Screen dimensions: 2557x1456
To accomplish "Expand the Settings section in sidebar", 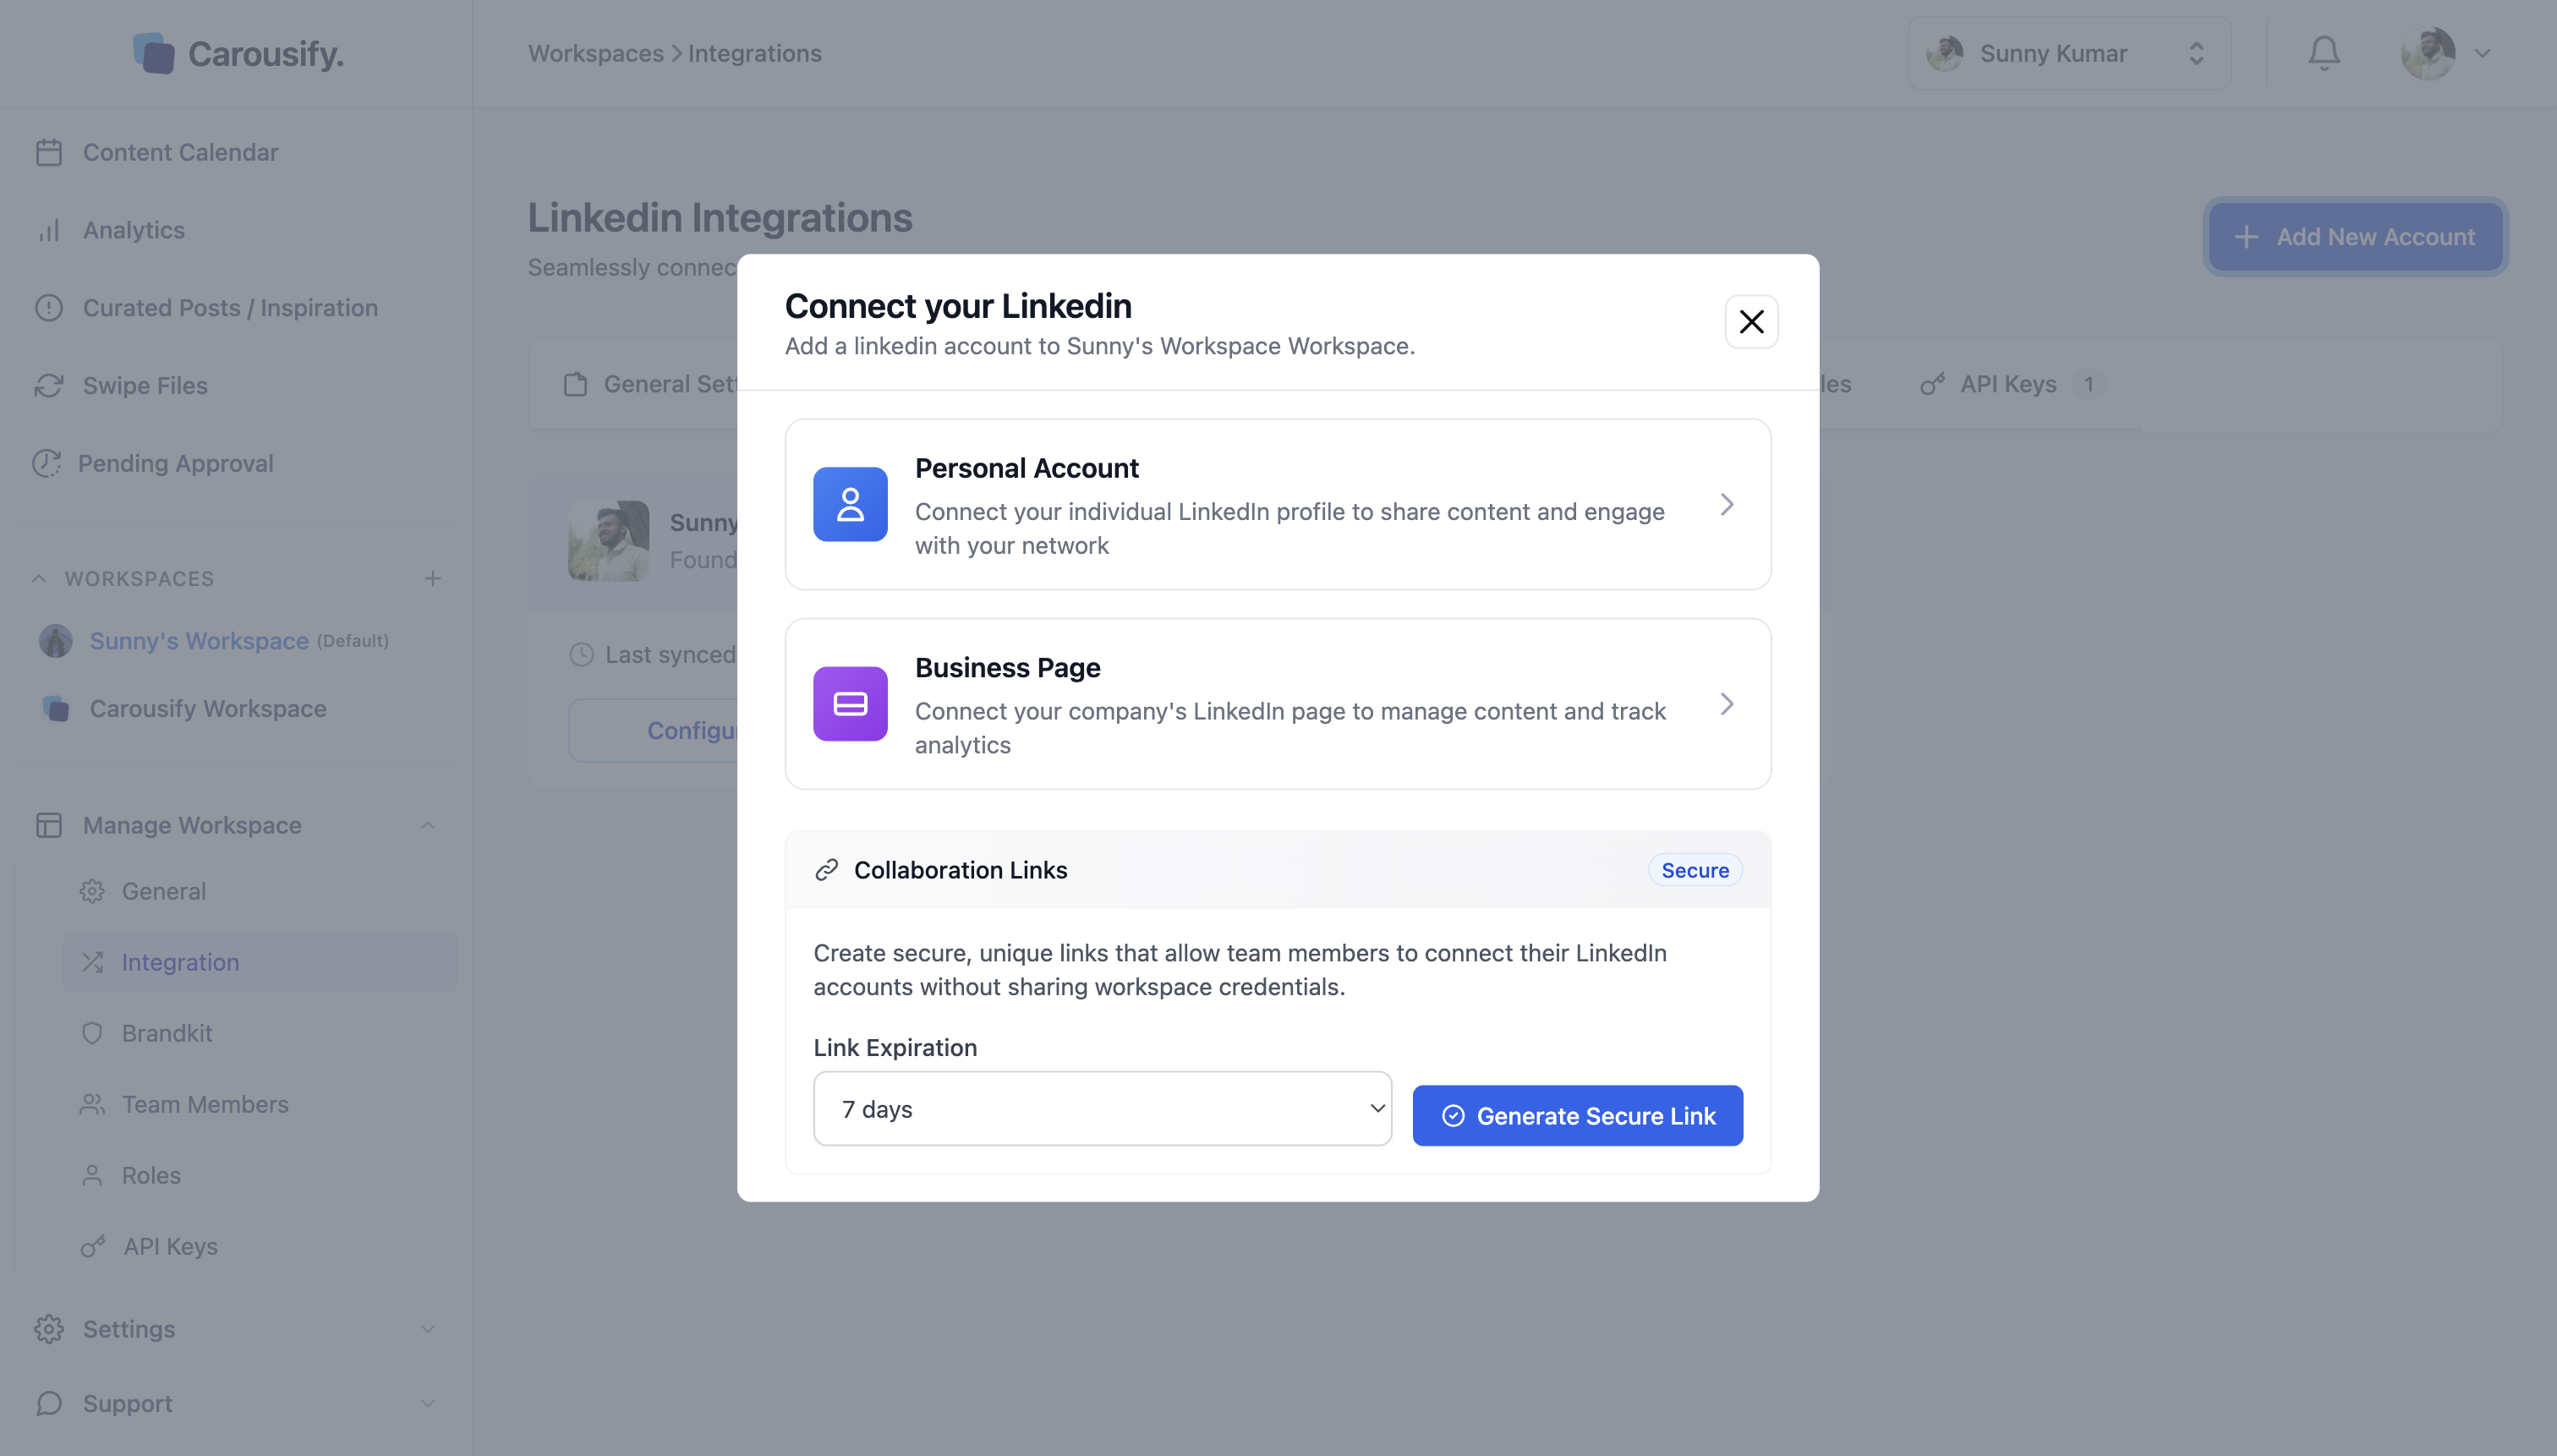I will click(428, 1329).
